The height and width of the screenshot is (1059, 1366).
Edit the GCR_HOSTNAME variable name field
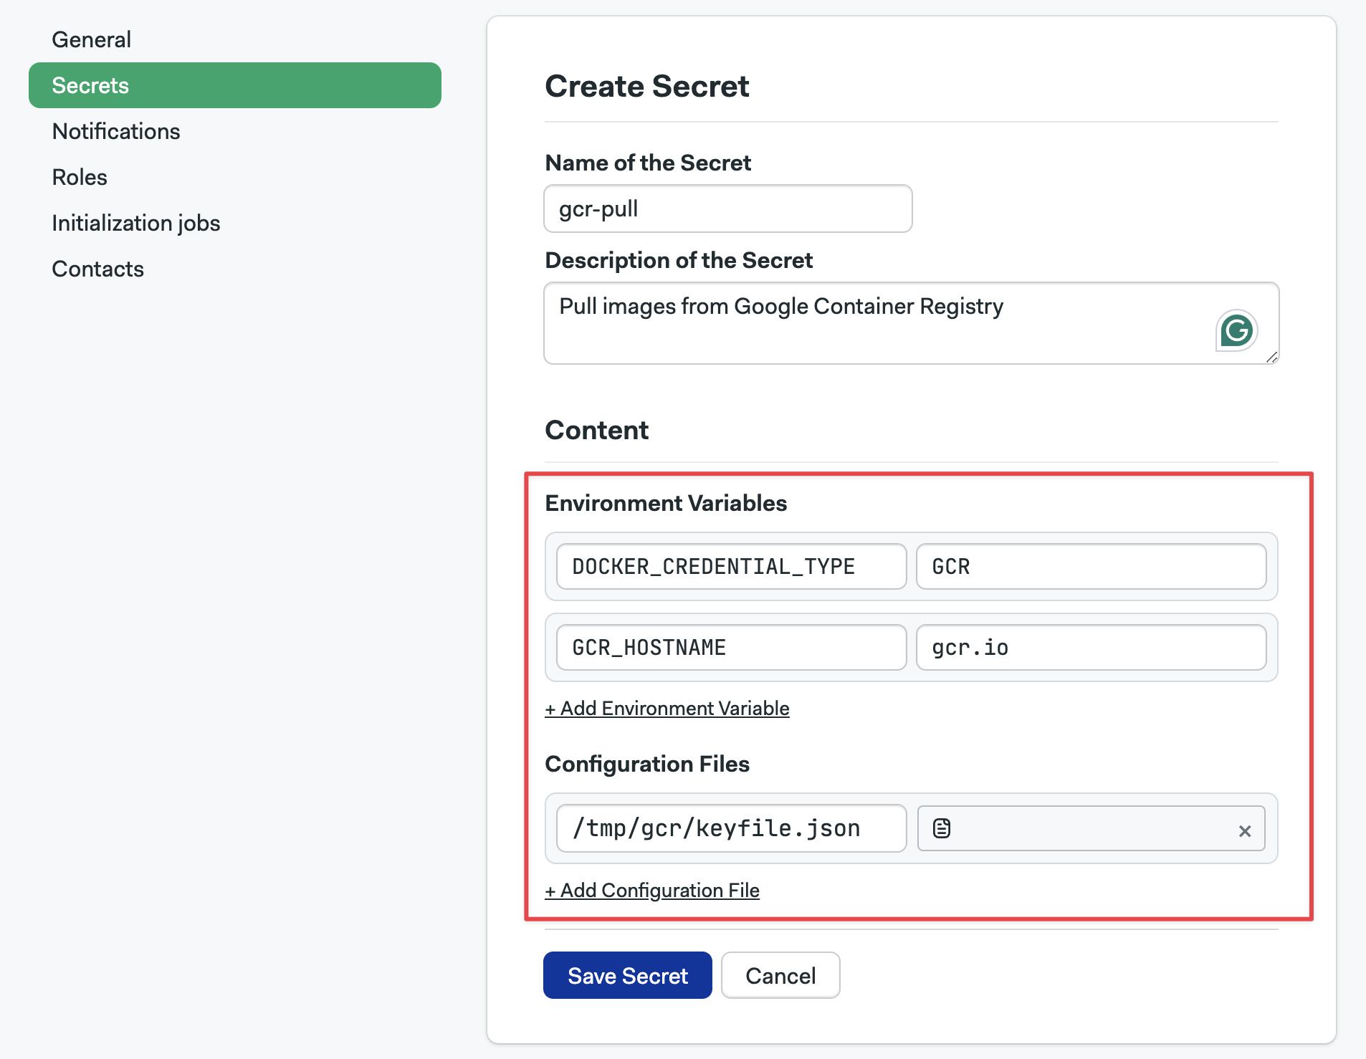[732, 648]
